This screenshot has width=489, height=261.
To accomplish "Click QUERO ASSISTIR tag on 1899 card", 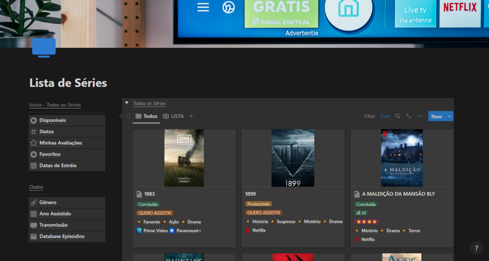I will tap(264, 213).
